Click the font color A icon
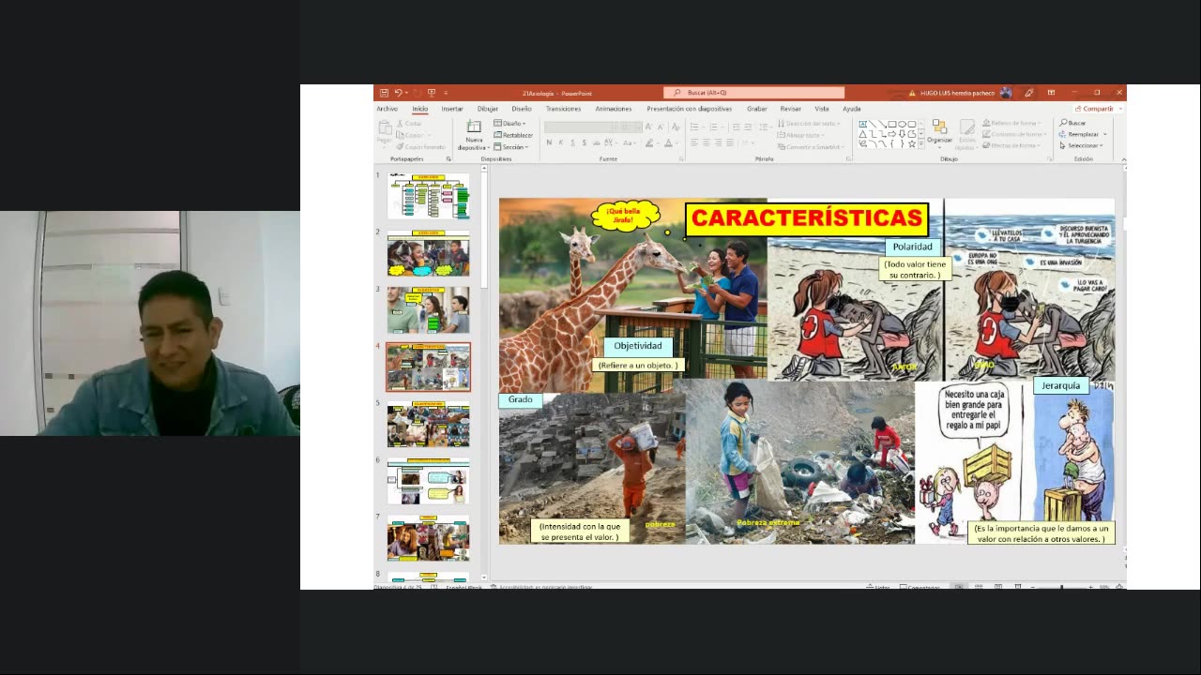Viewport: 1201px width, 675px height. (x=668, y=142)
